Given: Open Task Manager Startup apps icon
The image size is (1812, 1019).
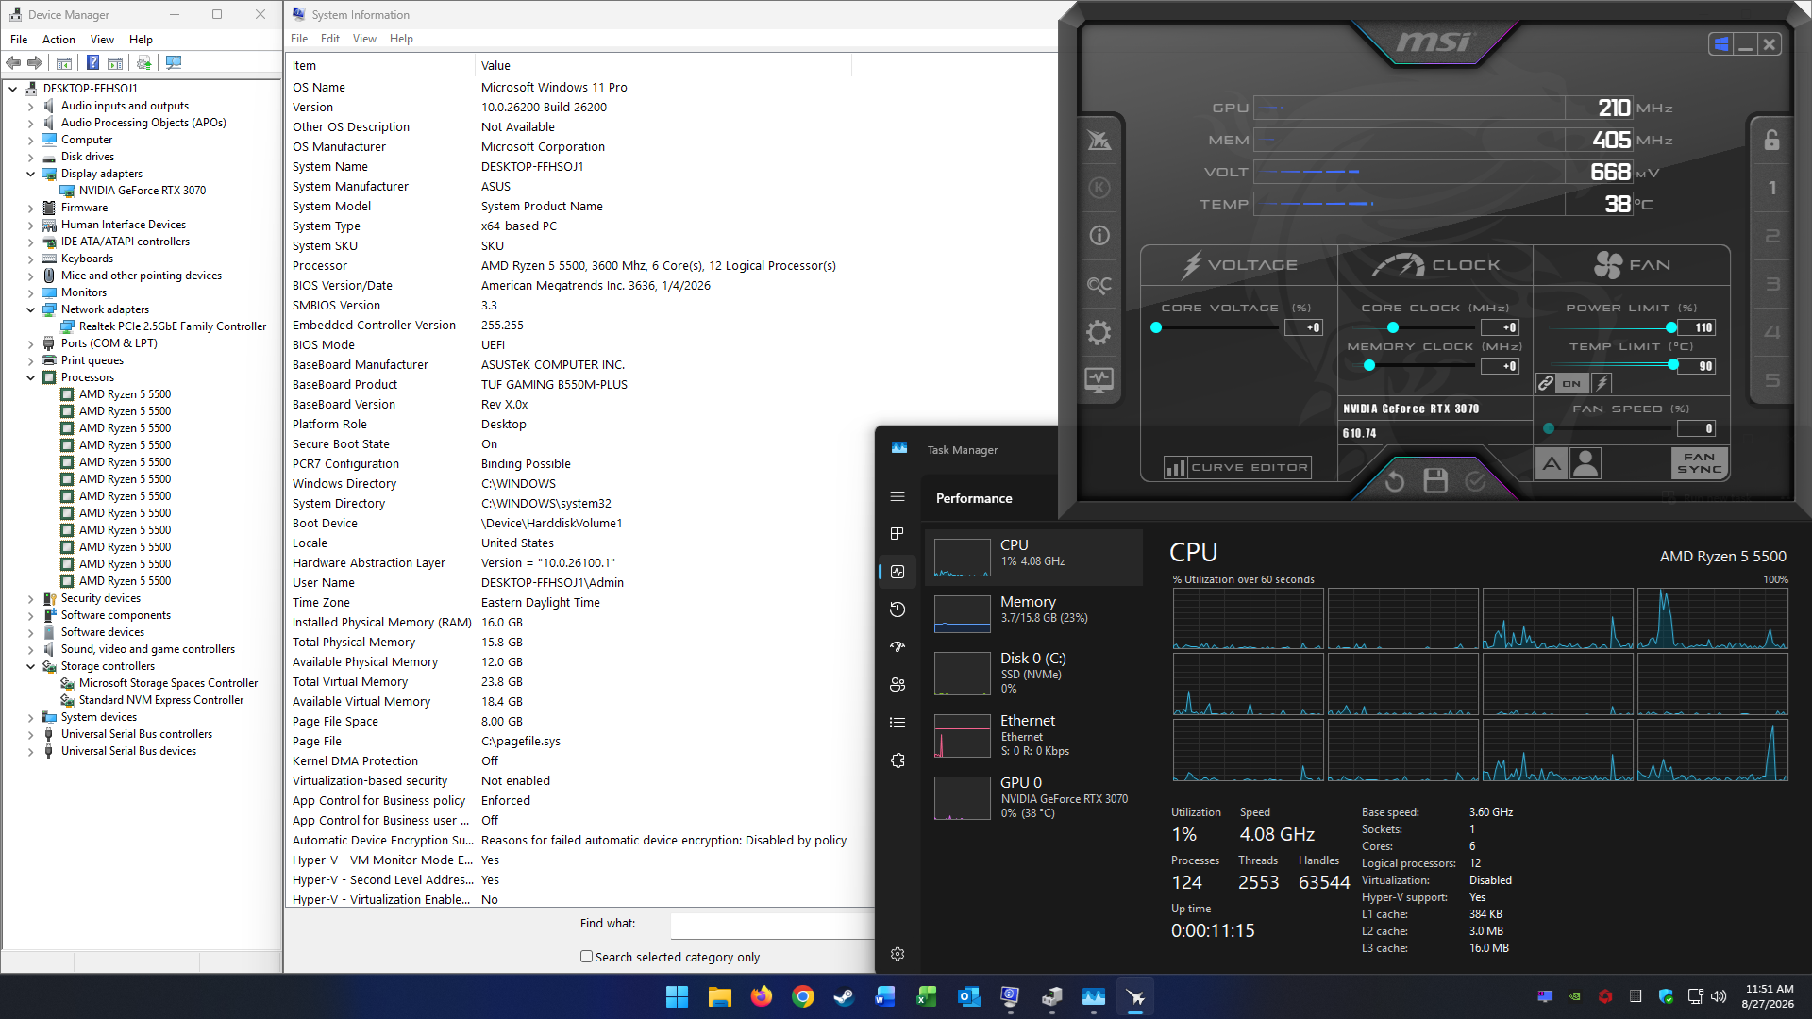Looking at the screenshot, I should 898,647.
